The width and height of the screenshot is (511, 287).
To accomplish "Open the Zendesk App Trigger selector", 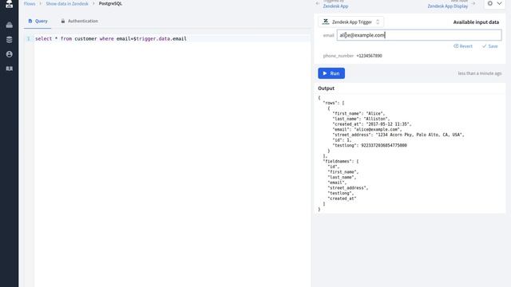I will pos(351,22).
